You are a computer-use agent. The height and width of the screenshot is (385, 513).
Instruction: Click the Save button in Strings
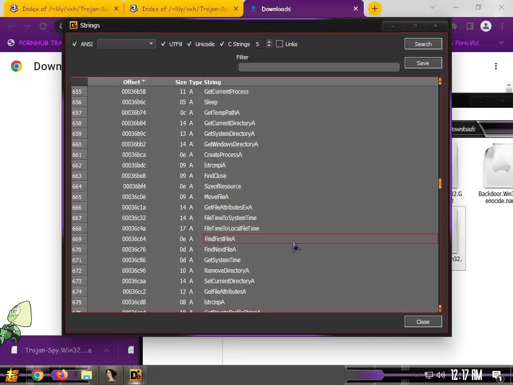pos(423,63)
